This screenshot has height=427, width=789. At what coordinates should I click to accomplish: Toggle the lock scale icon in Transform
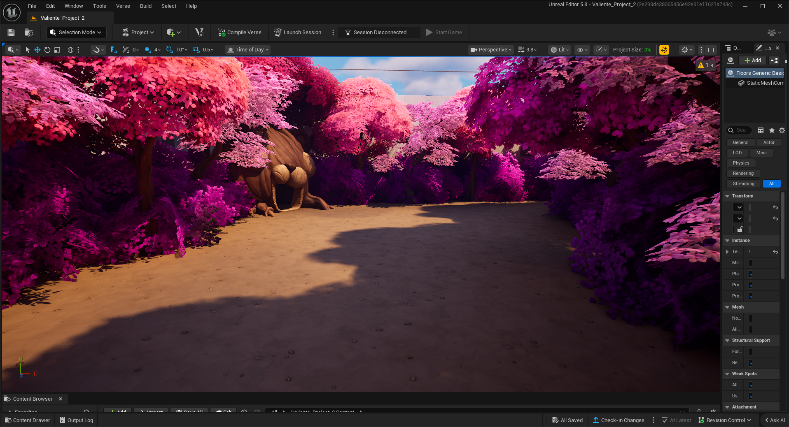740,230
